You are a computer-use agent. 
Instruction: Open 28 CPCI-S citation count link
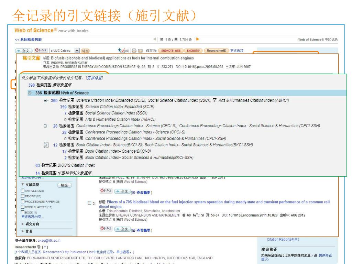click(x=64, y=132)
